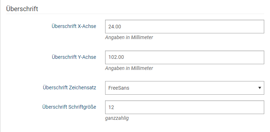The image size is (270, 132).
Task: Focus the Überschrift X-Achse input field
Action: click(x=185, y=27)
